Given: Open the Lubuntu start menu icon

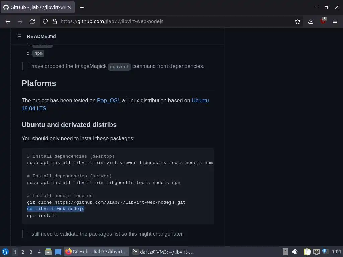Looking at the screenshot, I should click(5, 252).
